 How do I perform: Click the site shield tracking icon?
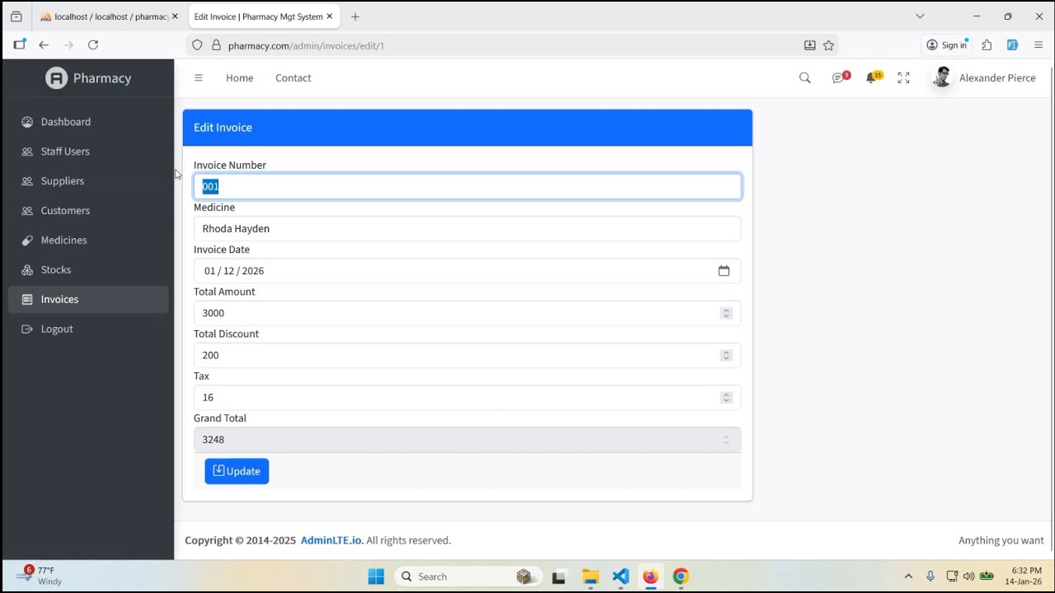(x=197, y=45)
